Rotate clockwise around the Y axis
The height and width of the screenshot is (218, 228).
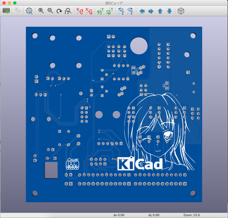[100, 11]
